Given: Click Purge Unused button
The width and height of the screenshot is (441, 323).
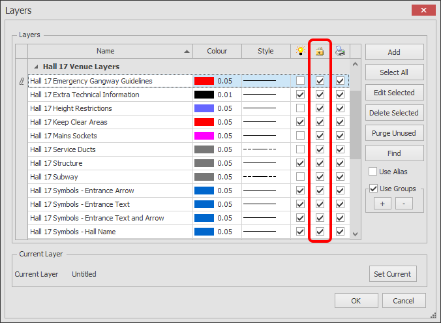Looking at the screenshot, I should (x=394, y=133).
